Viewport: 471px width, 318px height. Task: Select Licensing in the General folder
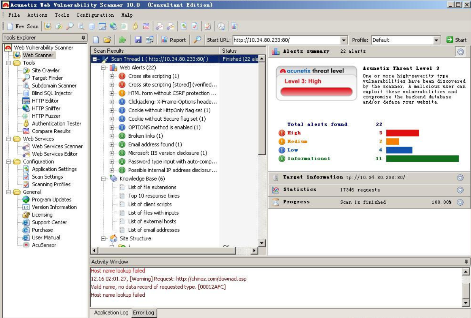coord(42,215)
